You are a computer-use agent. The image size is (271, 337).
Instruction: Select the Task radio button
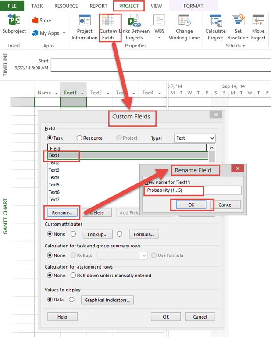click(50, 138)
